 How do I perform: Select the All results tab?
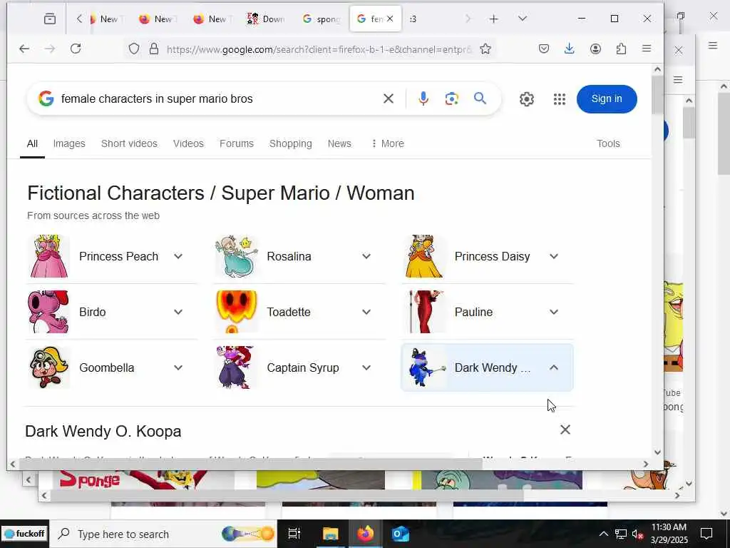(x=32, y=143)
